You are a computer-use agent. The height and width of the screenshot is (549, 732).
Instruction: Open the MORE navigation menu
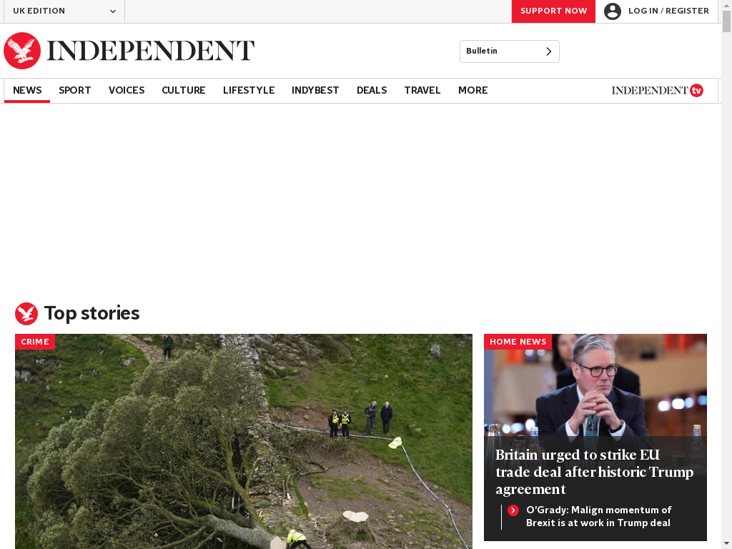coord(473,91)
